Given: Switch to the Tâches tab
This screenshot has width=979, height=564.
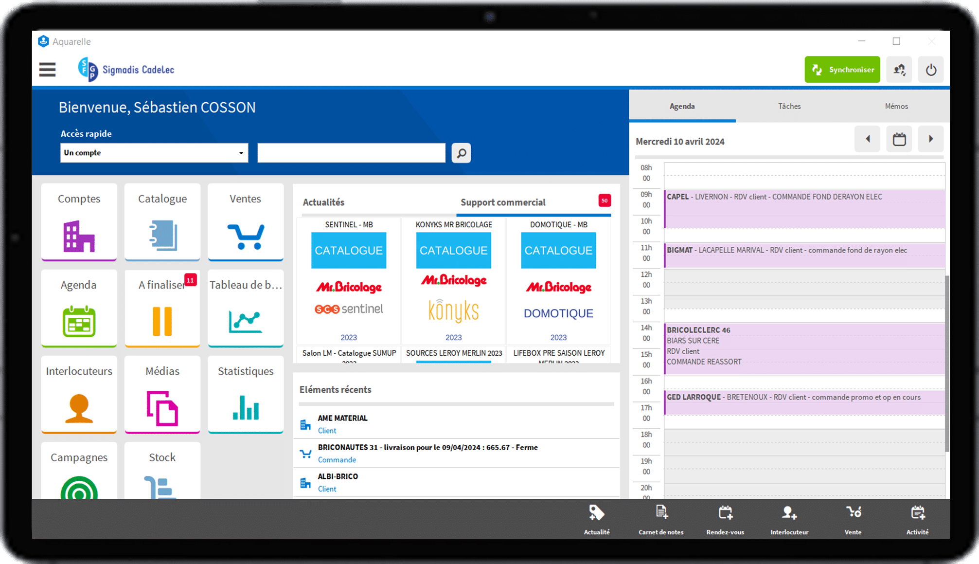Looking at the screenshot, I should click(x=789, y=106).
